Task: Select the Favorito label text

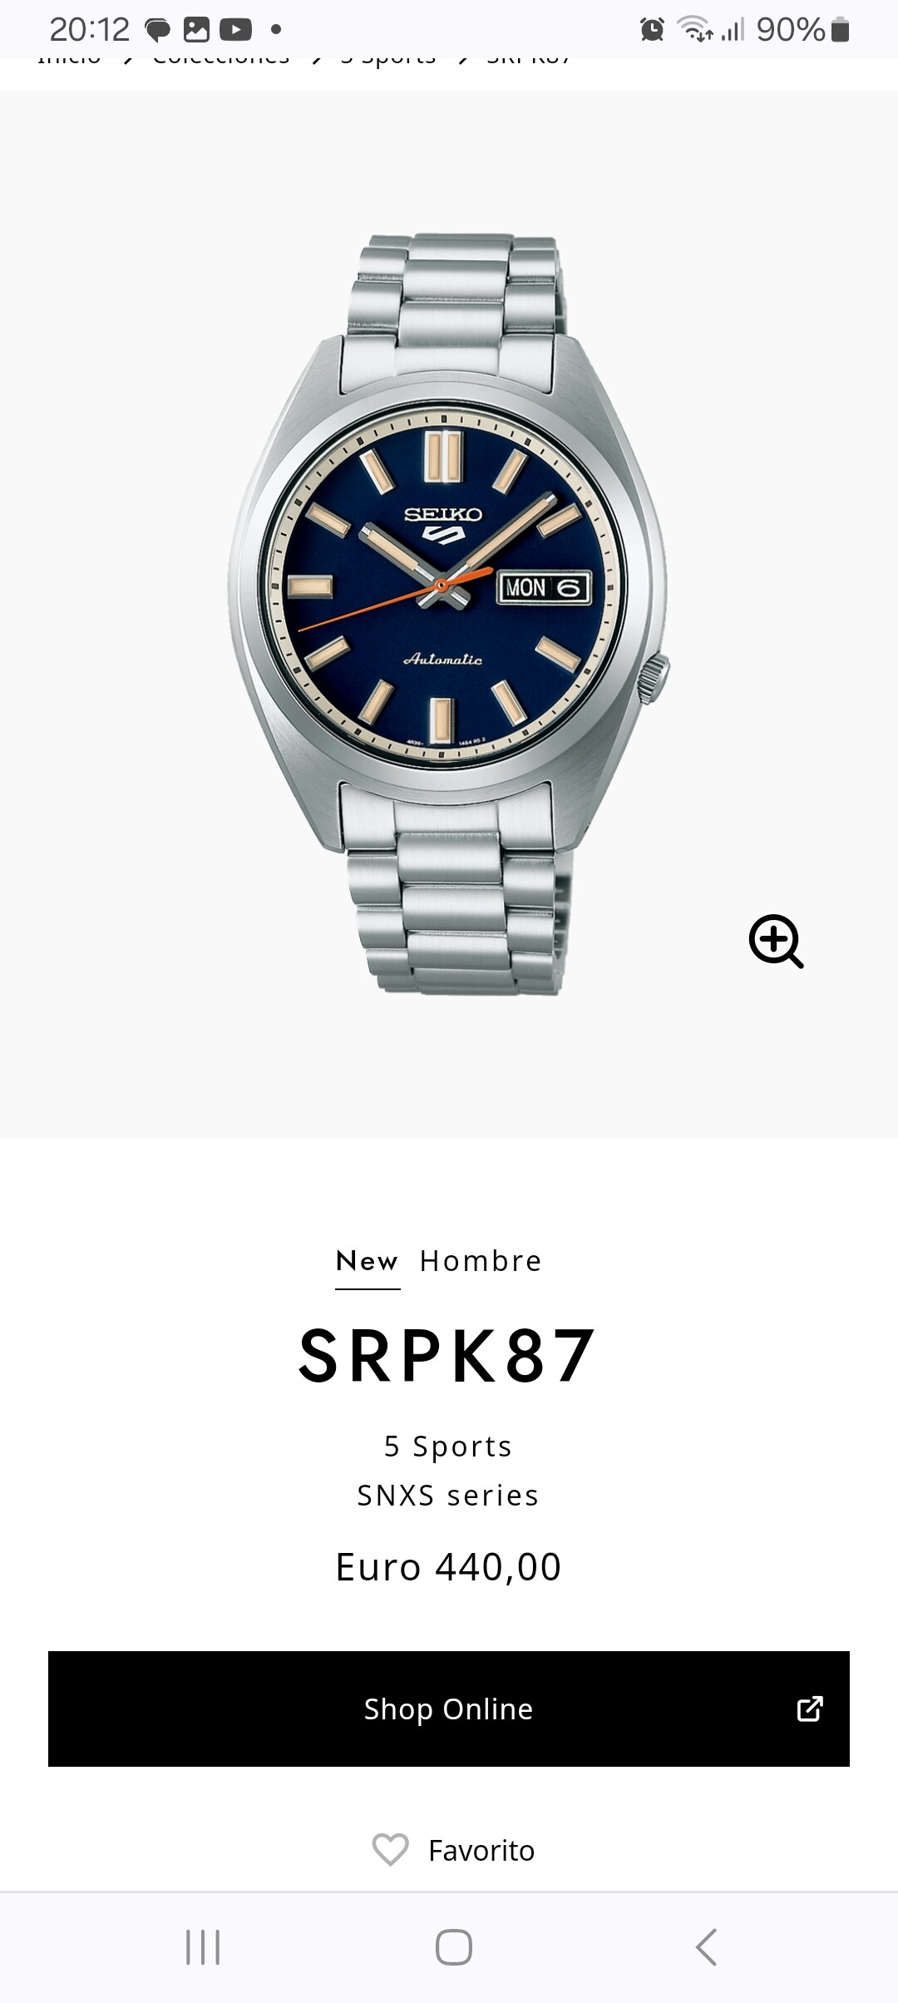Action: [481, 1851]
